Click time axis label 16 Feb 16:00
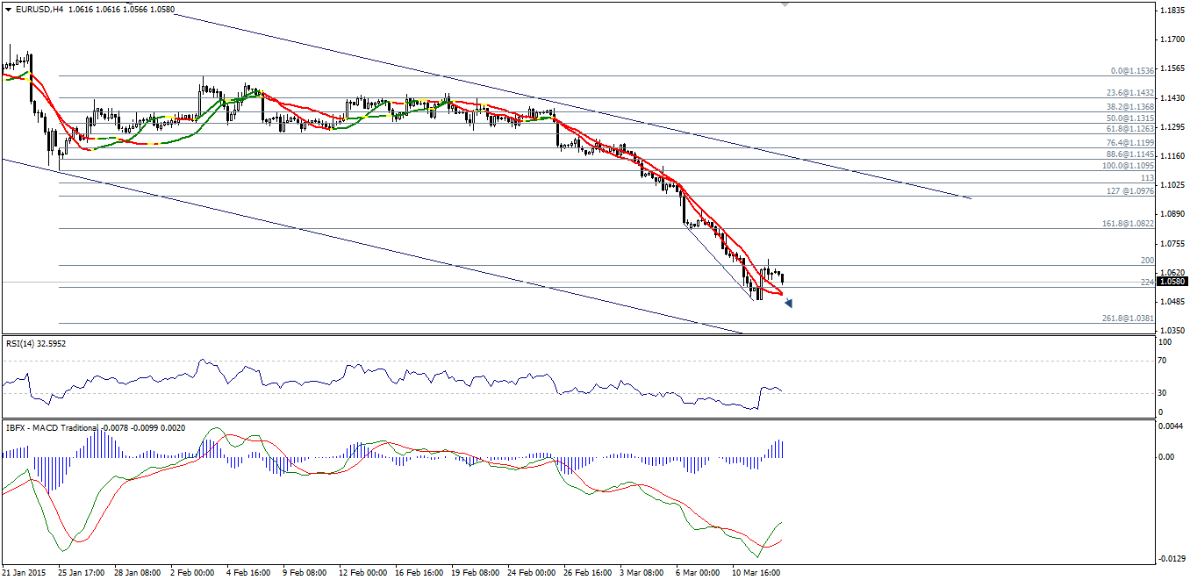 [420, 572]
